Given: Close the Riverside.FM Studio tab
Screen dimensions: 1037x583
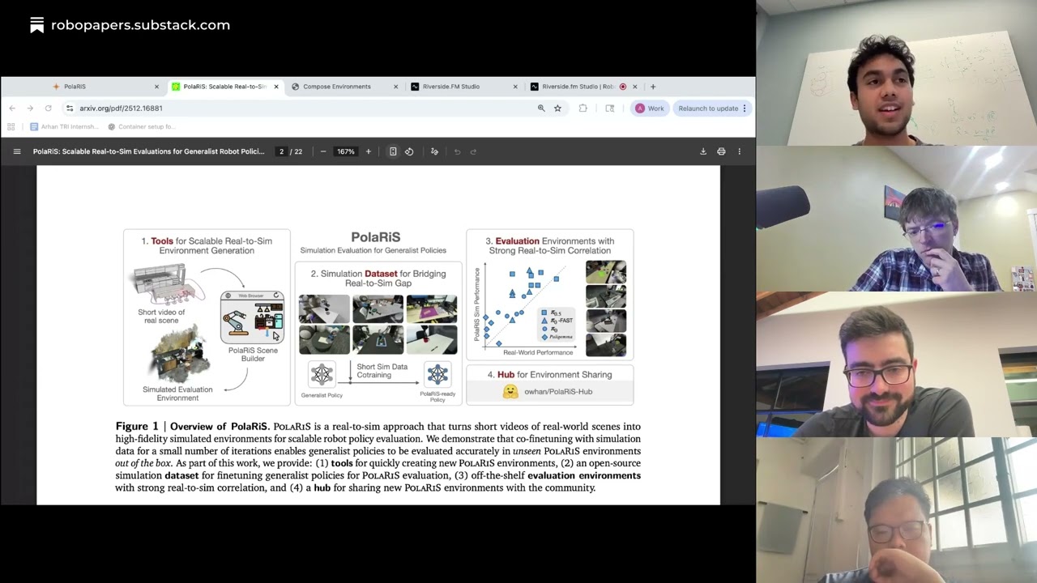Looking at the screenshot, I should [515, 87].
